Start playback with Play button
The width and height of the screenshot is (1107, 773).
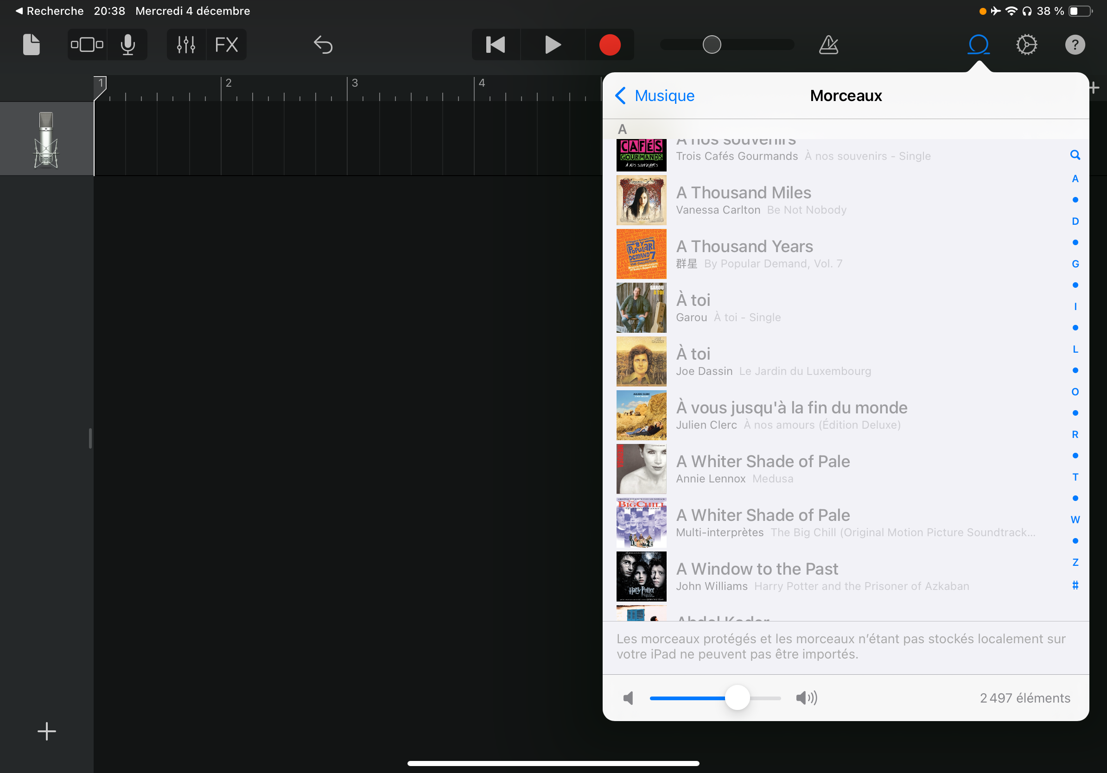pyautogui.click(x=553, y=45)
